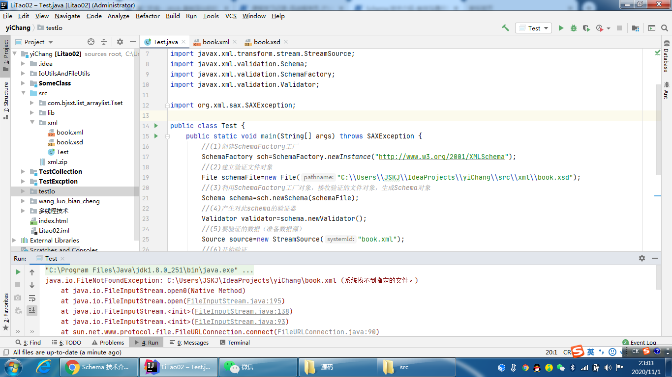The height and width of the screenshot is (377, 672).
Task: Open WeChat from Windows taskbar
Action: tap(258, 367)
